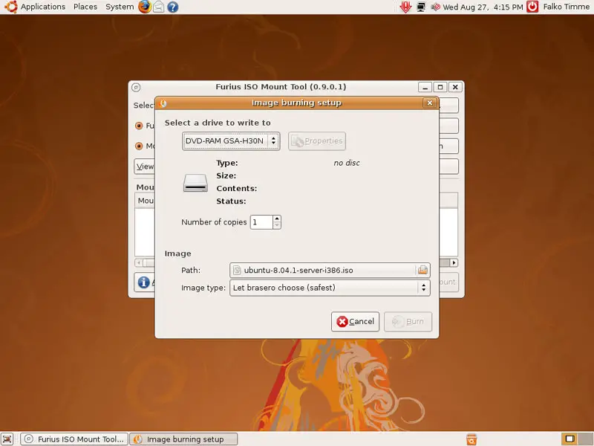Click the drive icon beside disc details
The width and height of the screenshot is (594, 446).
195,183
